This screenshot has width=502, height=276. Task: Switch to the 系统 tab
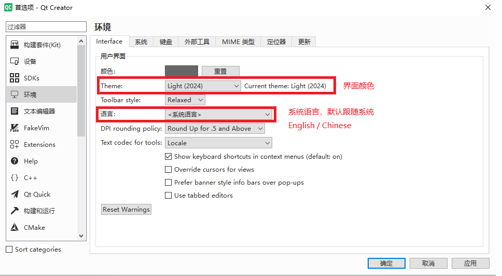(x=141, y=42)
